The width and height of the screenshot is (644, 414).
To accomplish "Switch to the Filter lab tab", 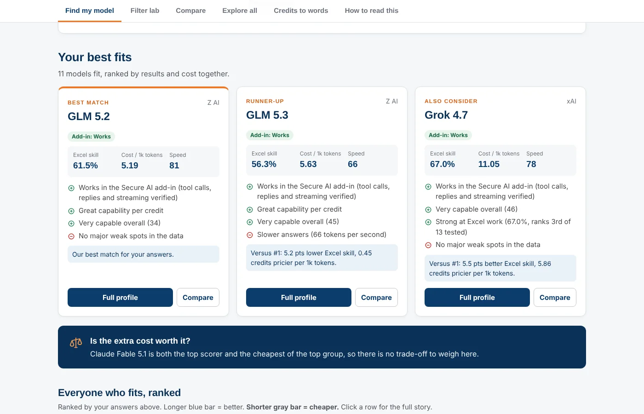I will pyautogui.click(x=145, y=11).
